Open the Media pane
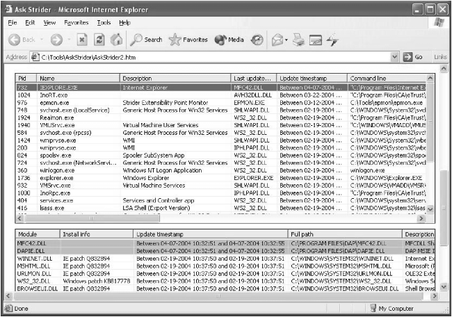Image resolution: width=452 pixels, height=317 pixels. [229, 40]
